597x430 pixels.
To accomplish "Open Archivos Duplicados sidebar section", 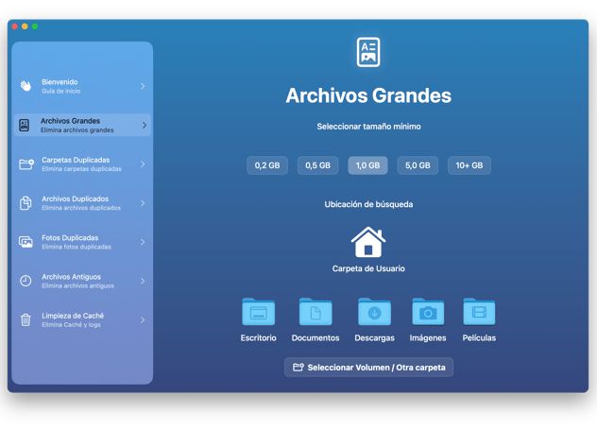I will coord(82,203).
